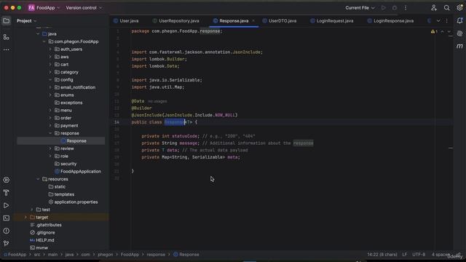466x262 pixels.
Task: Switch to the LoginResponse.java tab
Action: tap(390, 21)
